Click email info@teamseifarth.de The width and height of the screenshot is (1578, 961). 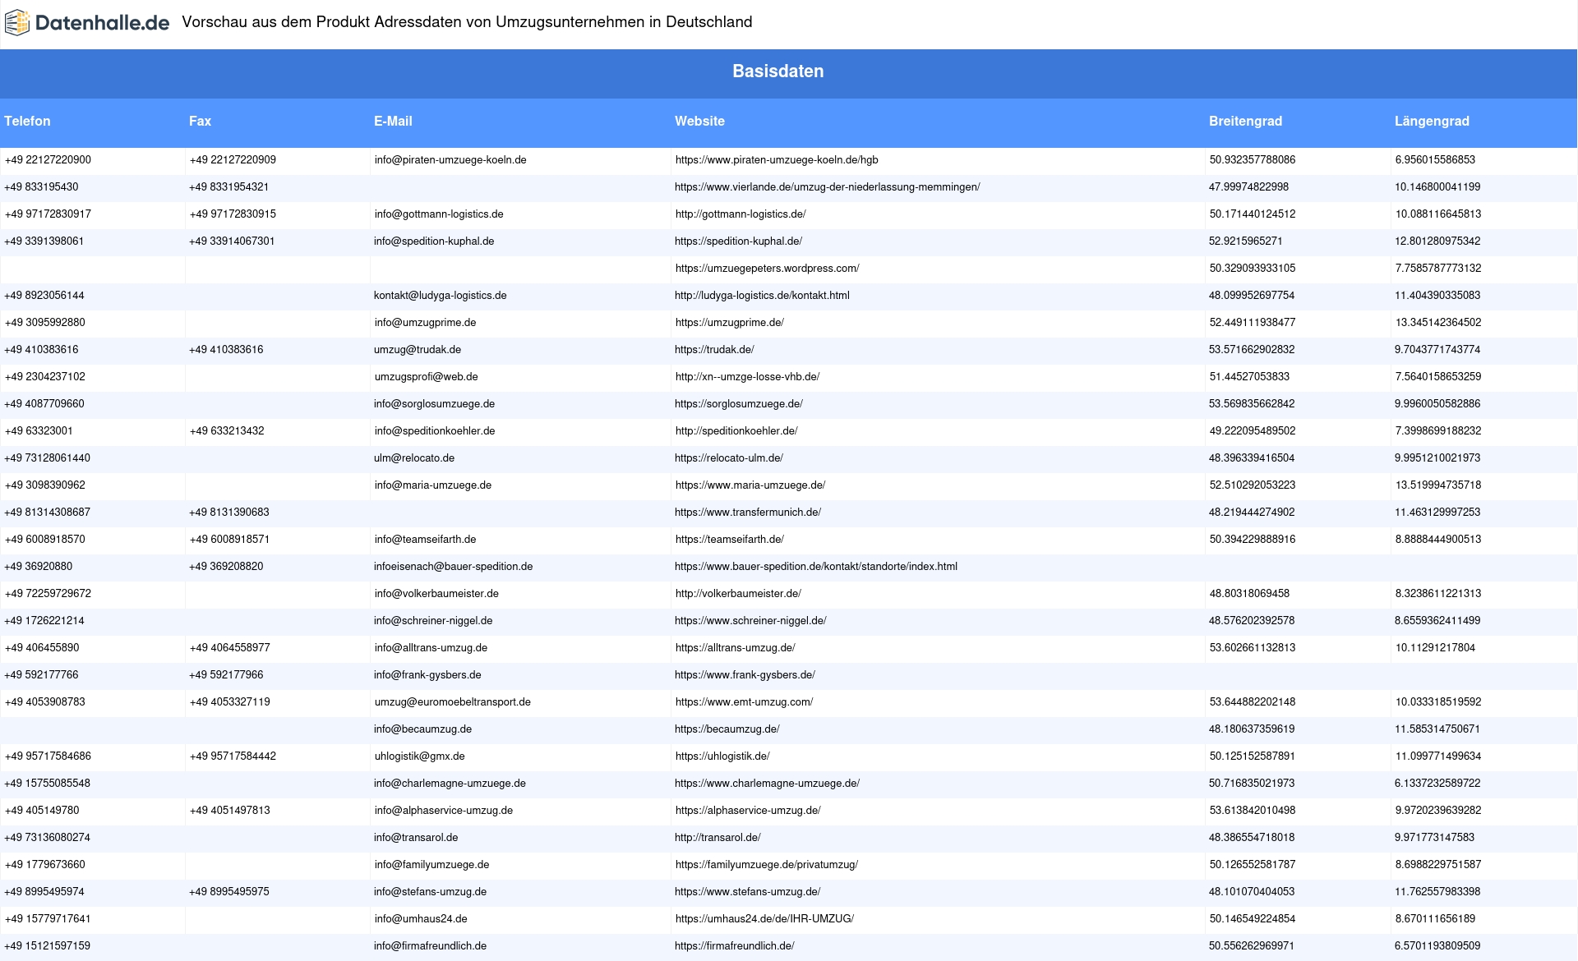(x=426, y=540)
